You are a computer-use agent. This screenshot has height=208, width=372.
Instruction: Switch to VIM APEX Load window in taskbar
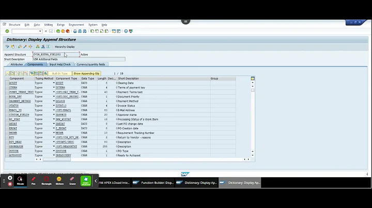tap(114, 182)
